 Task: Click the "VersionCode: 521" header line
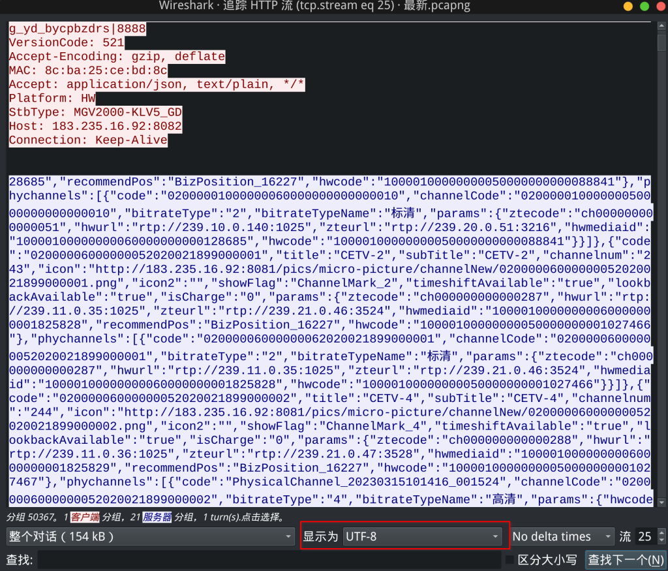pyautogui.click(x=67, y=42)
